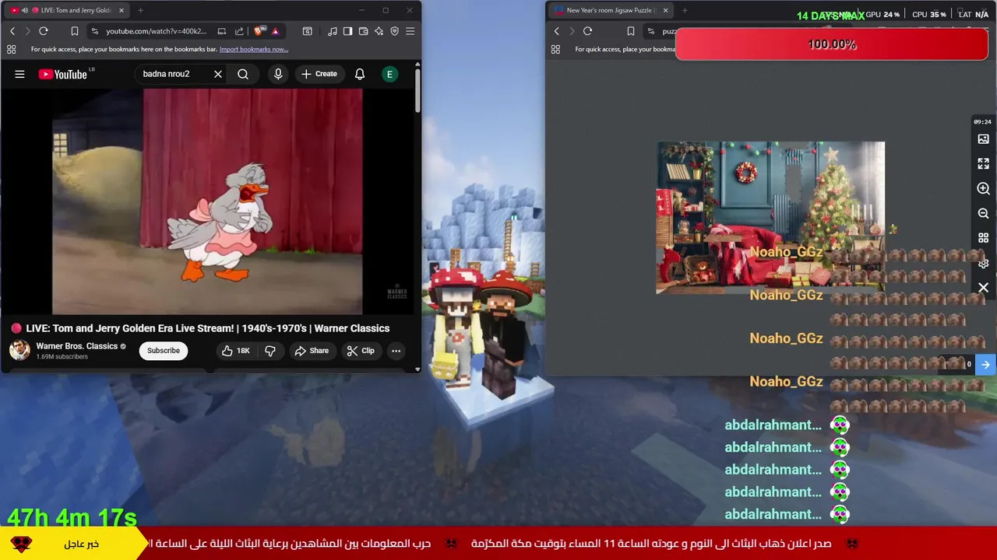Go to YouTube home via logo
Image resolution: width=997 pixels, height=560 pixels.
(63, 74)
